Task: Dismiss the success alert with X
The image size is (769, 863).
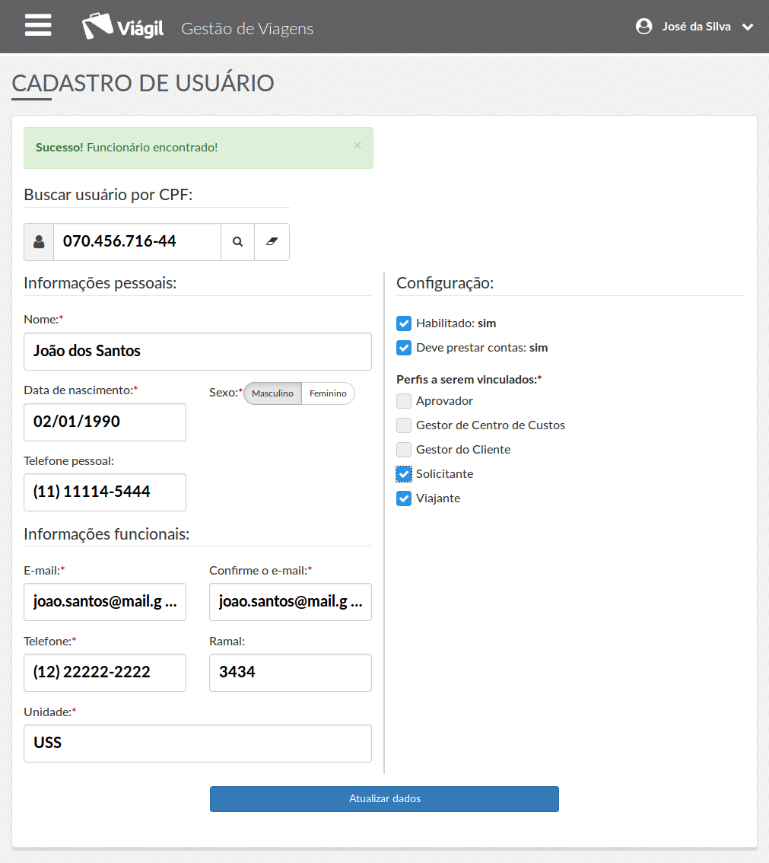Action: tap(357, 145)
